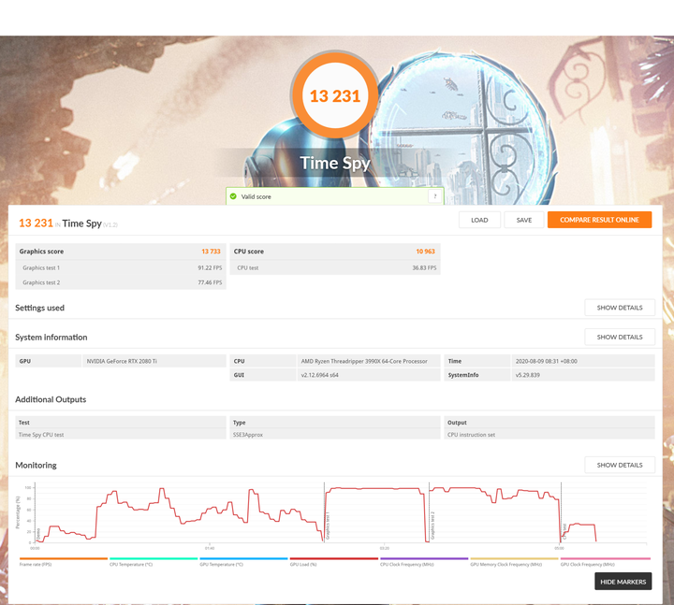Toggle CPU Temperature legend
Viewport: 674px width, 605px height.
154,562
